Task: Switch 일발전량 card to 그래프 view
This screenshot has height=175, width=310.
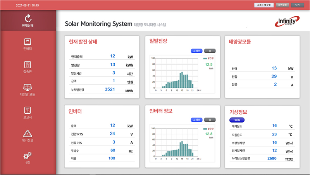Action: [x=196, y=51]
